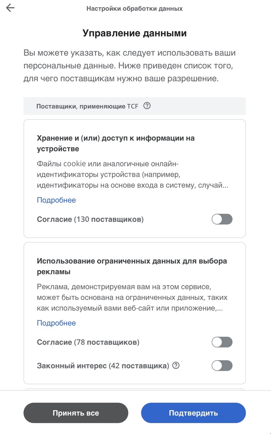The height and width of the screenshot is (434, 271).
Task: Expand Подробнее under device storage section
Action: click(56, 200)
